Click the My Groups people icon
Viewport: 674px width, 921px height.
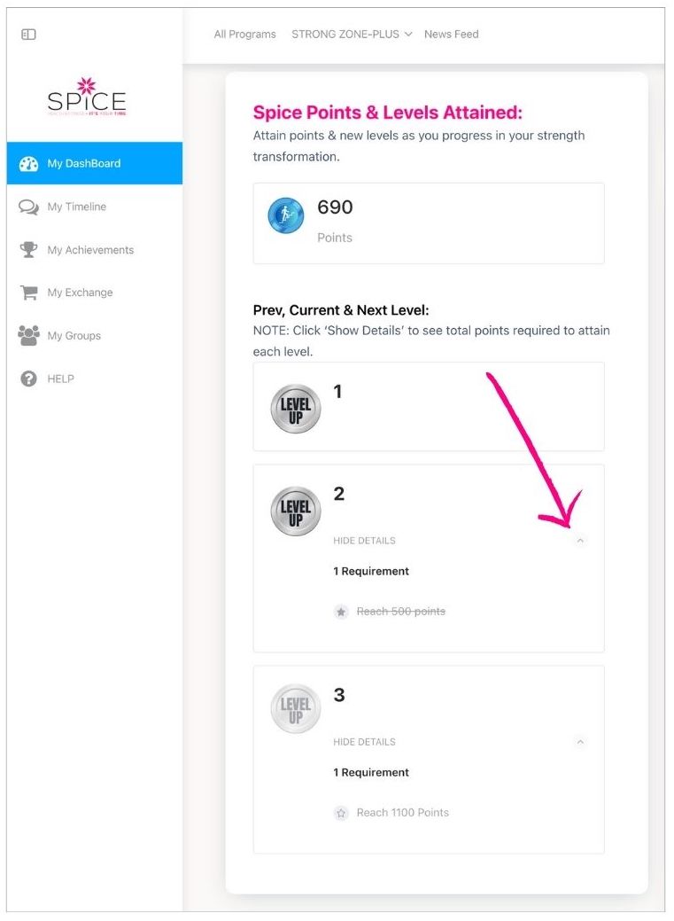pos(28,336)
